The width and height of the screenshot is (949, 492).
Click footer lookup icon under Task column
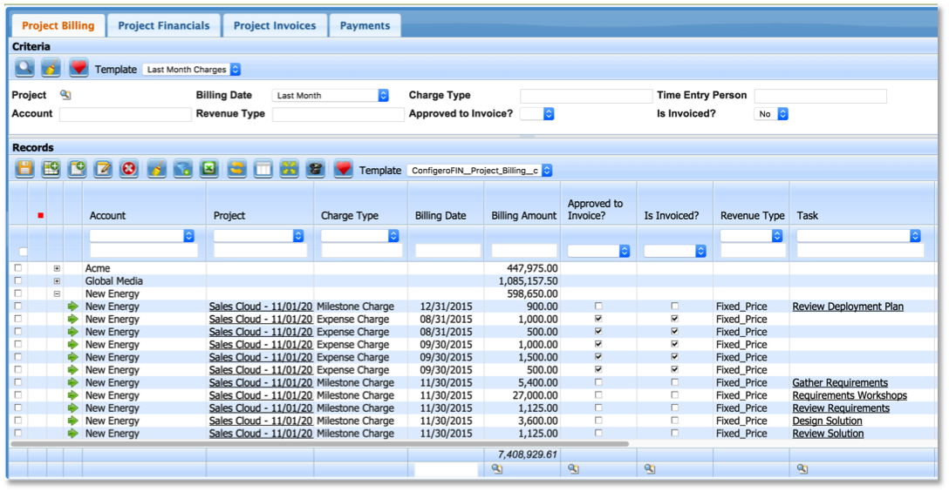pos(802,469)
